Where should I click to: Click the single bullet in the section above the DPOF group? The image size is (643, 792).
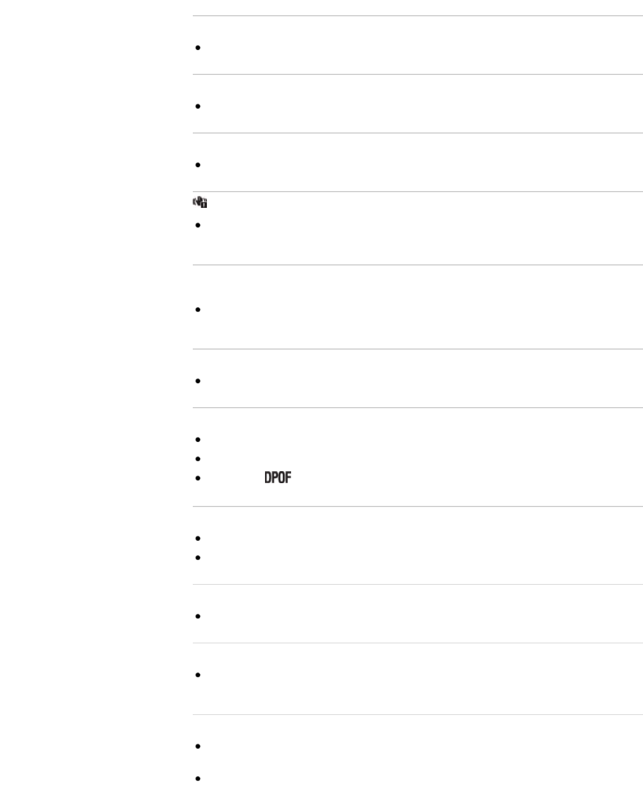click(x=198, y=381)
